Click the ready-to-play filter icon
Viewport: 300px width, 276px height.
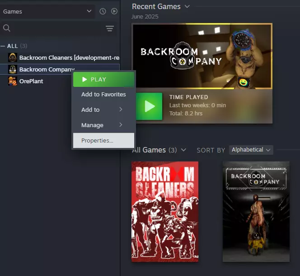(x=114, y=11)
